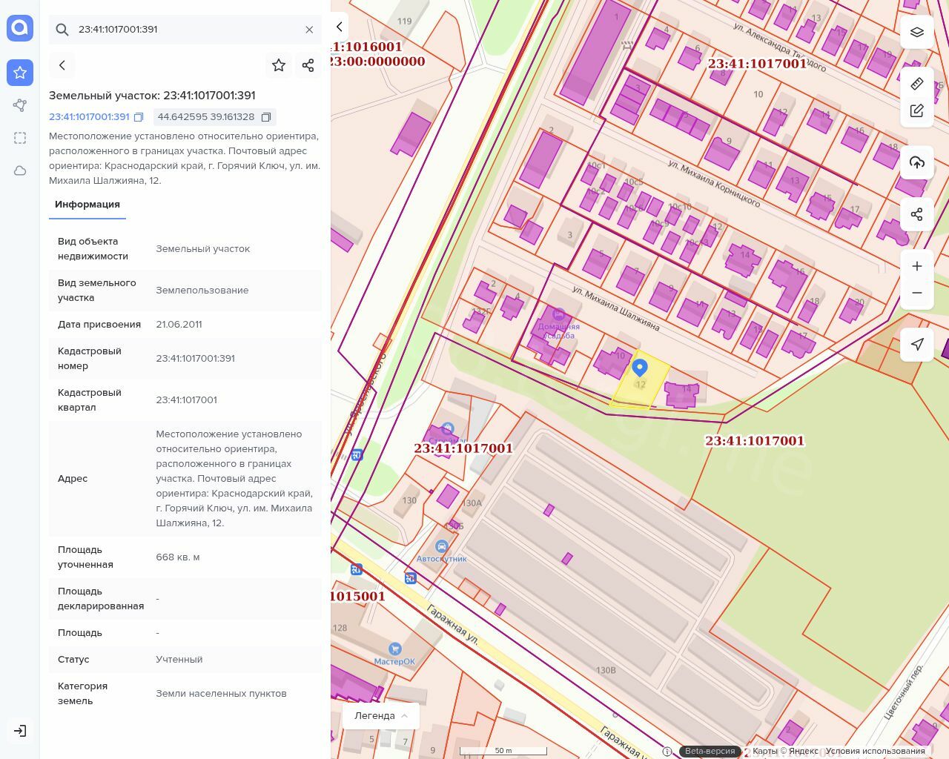Collapse the left information sidebar
Screen dimensions: 949x759
pyautogui.click(x=340, y=27)
